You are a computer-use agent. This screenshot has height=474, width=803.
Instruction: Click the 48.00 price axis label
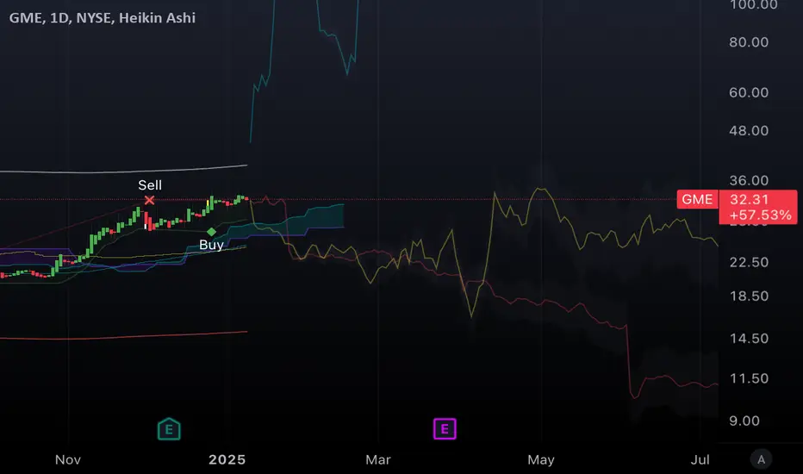749,131
